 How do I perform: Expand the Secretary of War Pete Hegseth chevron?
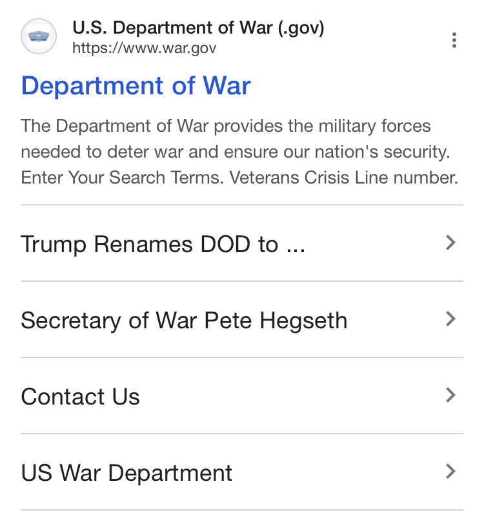pyautogui.click(x=451, y=319)
